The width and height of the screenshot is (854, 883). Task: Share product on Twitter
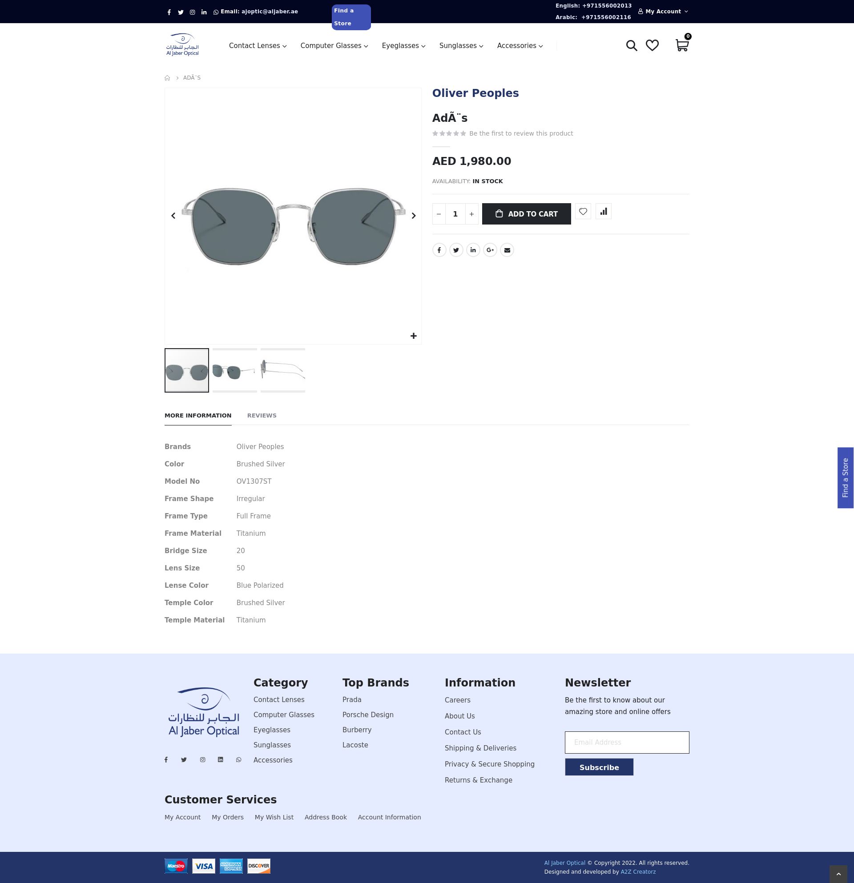[x=456, y=250]
